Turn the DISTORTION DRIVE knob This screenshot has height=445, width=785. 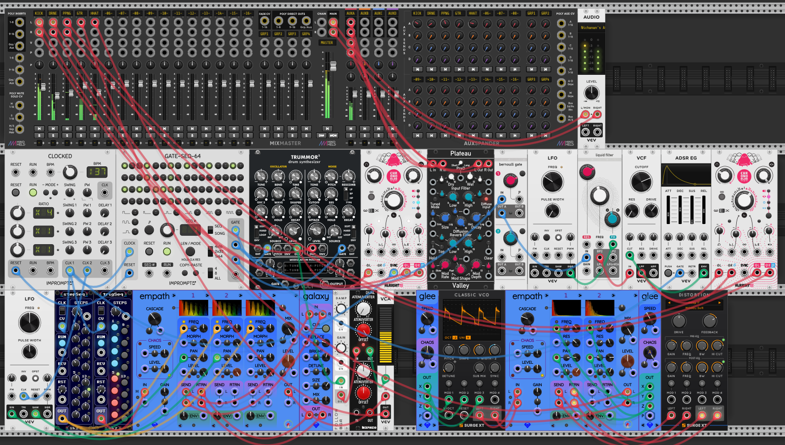[x=679, y=321]
